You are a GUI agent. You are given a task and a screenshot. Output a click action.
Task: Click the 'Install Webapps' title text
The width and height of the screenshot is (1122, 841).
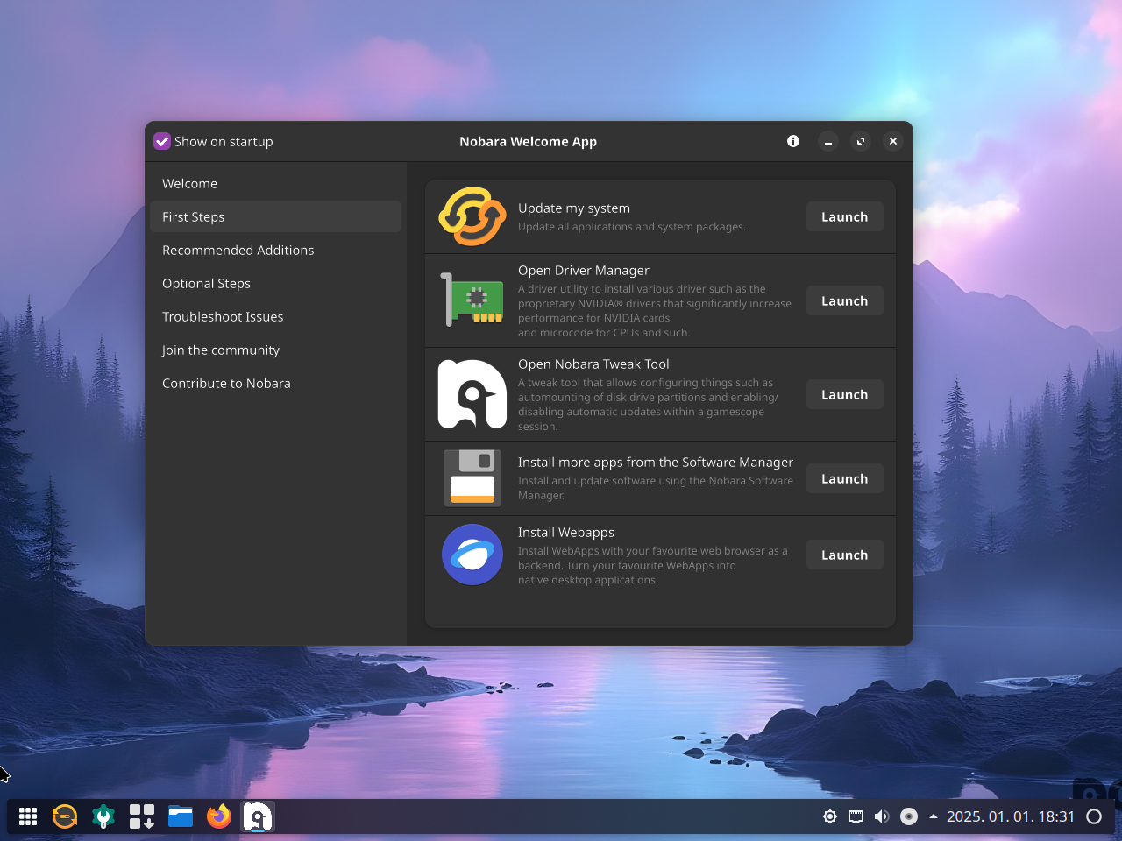[x=566, y=533]
